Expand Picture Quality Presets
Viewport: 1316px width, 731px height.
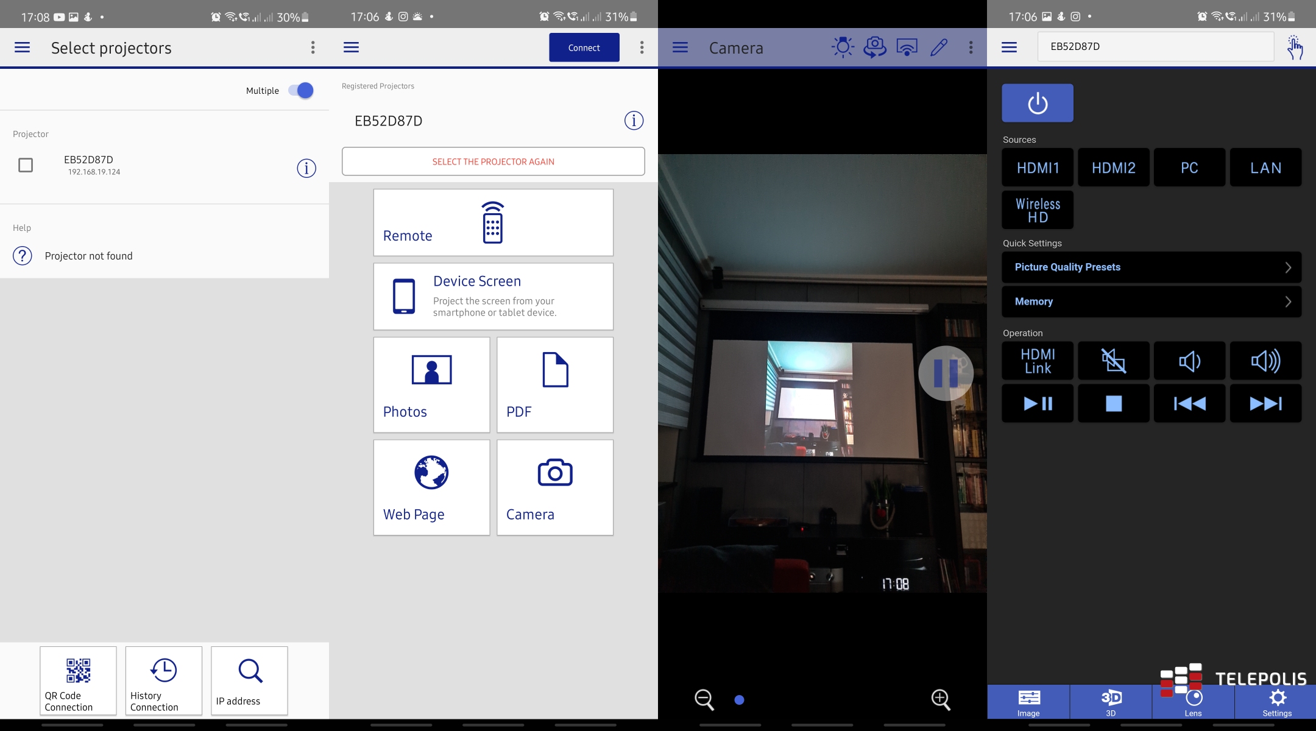pos(1151,267)
